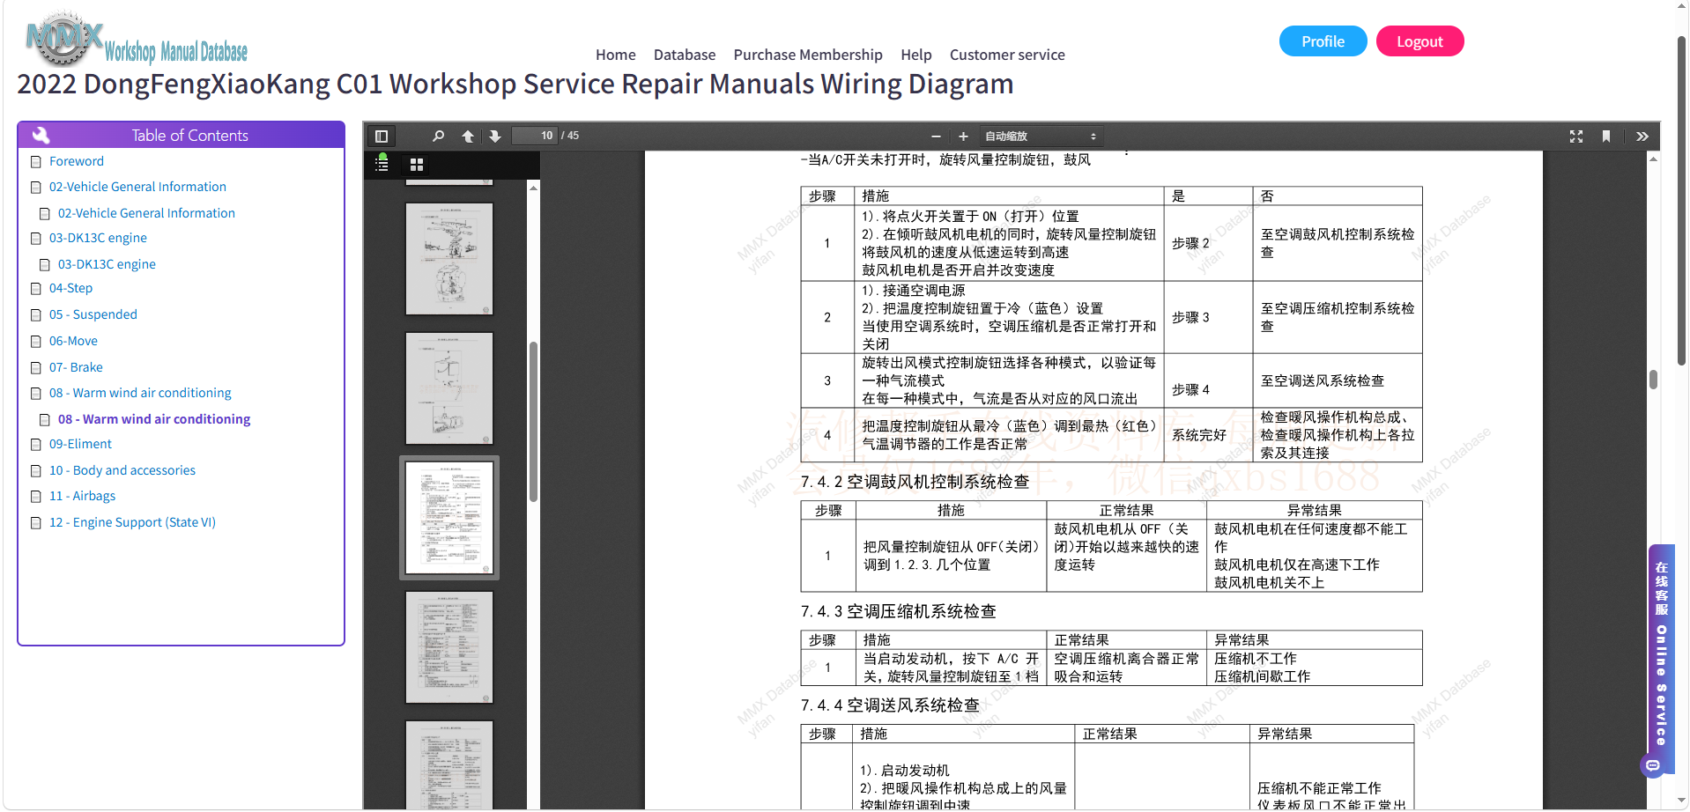Click the Logout button
Viewport: 1690px width, 812px height.
pos(1419,41)
